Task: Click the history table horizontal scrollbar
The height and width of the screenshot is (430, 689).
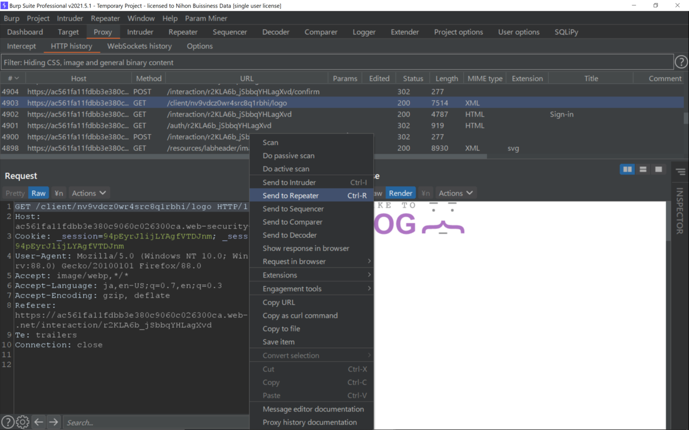Action: (243, 156)
